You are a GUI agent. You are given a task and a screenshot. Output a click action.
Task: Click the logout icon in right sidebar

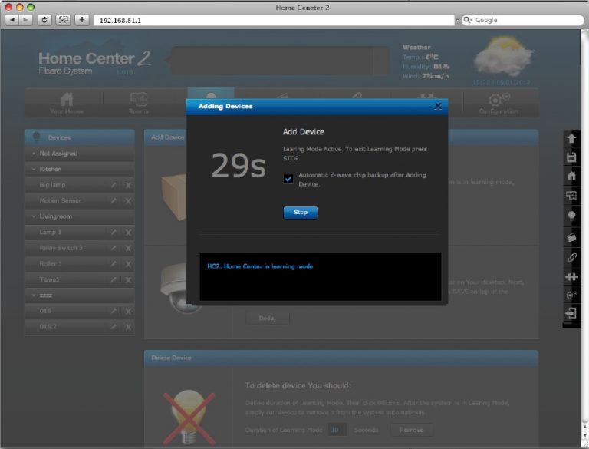point(571,313)
